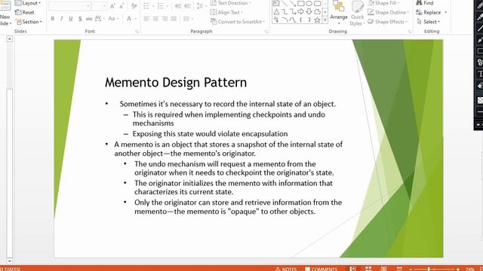This screenshot has width=483, height=271.
Task: Toggle Bold formatting in the Font group
Action: tap(53, 19)
